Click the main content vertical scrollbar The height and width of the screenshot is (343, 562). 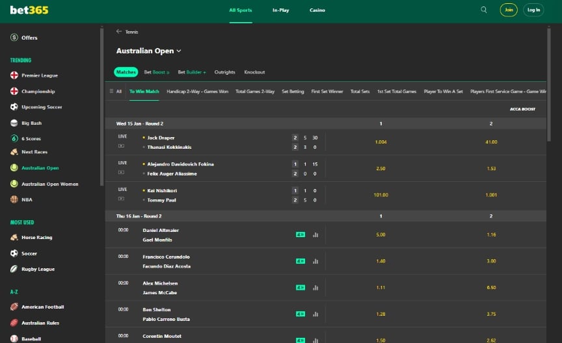click(x=549, y=85)
